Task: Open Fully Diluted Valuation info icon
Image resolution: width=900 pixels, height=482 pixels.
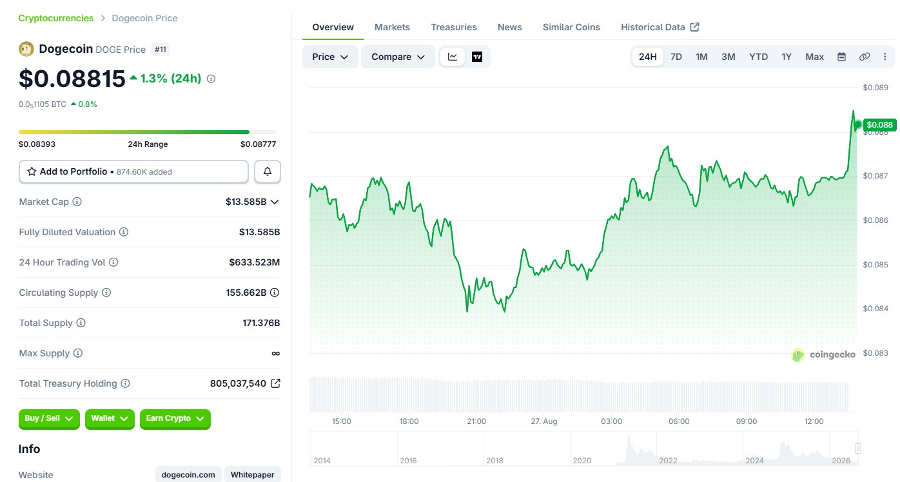Action: [124, 232]
